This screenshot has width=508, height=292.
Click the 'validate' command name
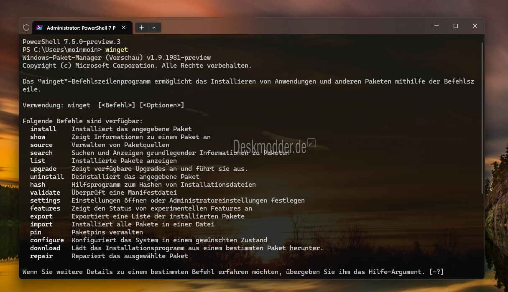[45, 193]
